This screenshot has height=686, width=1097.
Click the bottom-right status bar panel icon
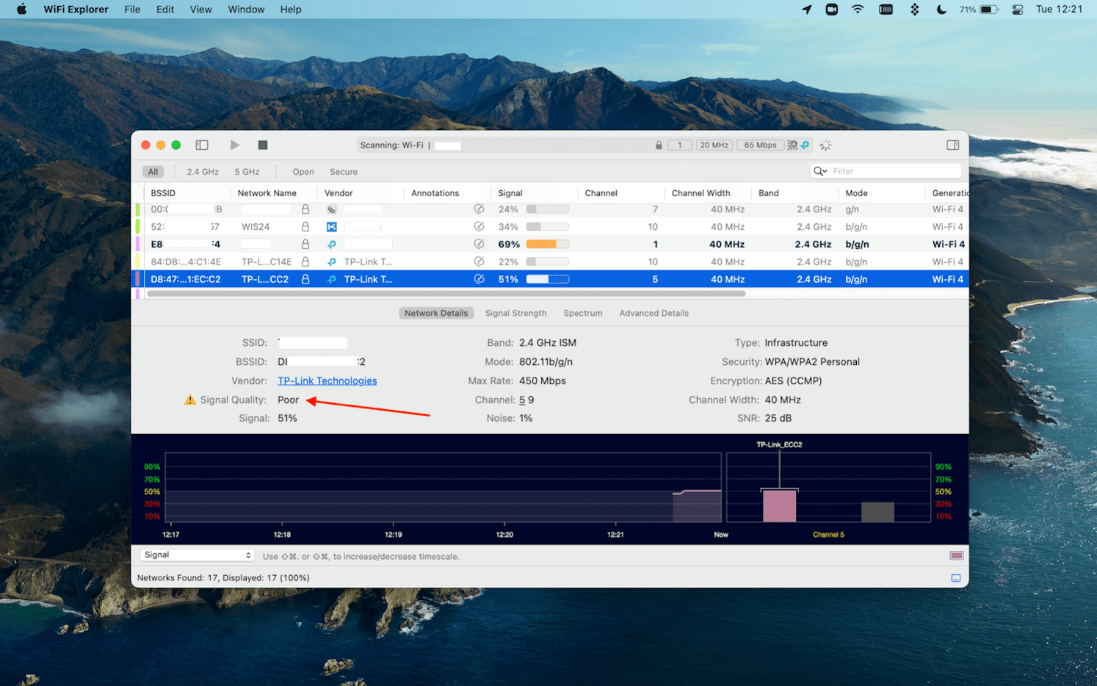(955, 578)
